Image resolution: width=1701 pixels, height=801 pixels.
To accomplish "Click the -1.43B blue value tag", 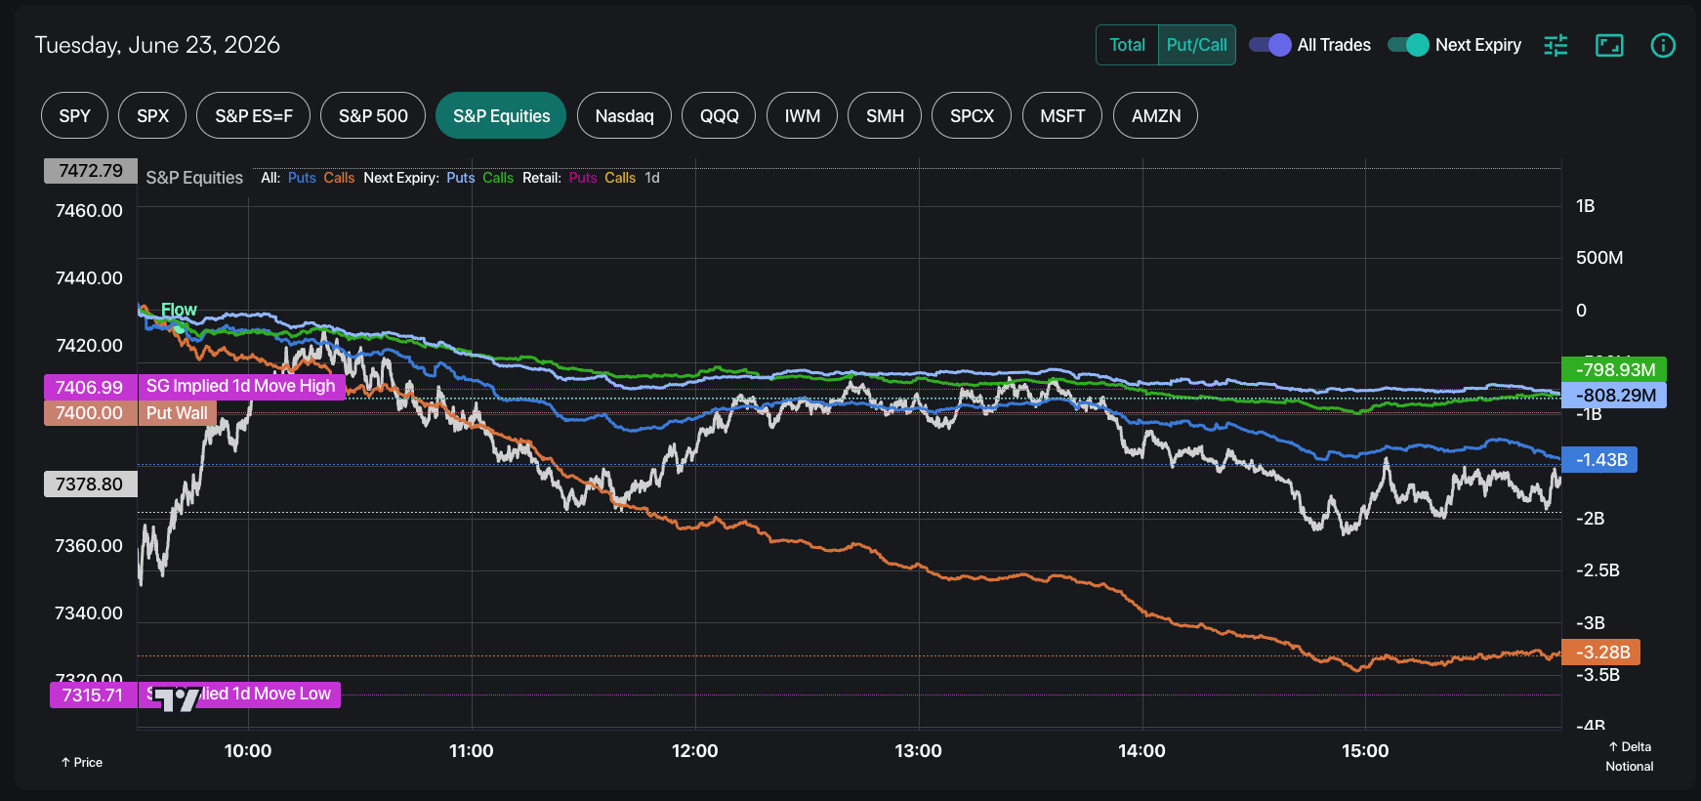I will (1600, 460).
